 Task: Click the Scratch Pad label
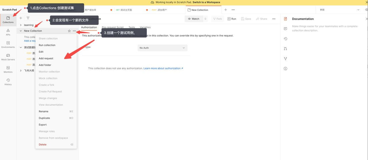pos(9,10)
